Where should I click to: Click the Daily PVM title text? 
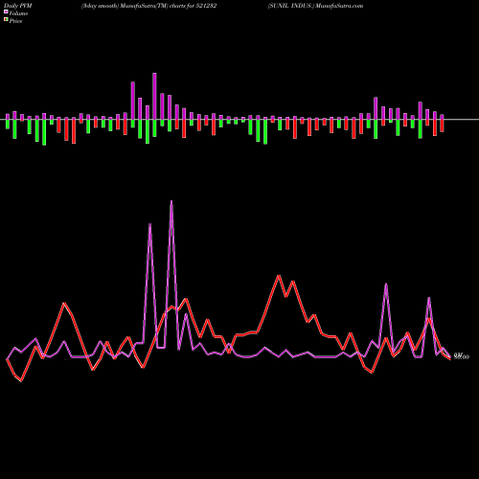(18, 6)
